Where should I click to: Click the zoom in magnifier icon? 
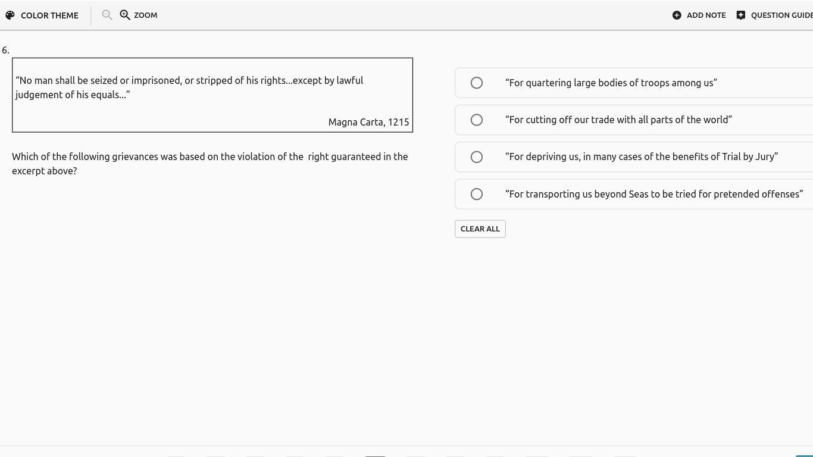tap(125, 15)
